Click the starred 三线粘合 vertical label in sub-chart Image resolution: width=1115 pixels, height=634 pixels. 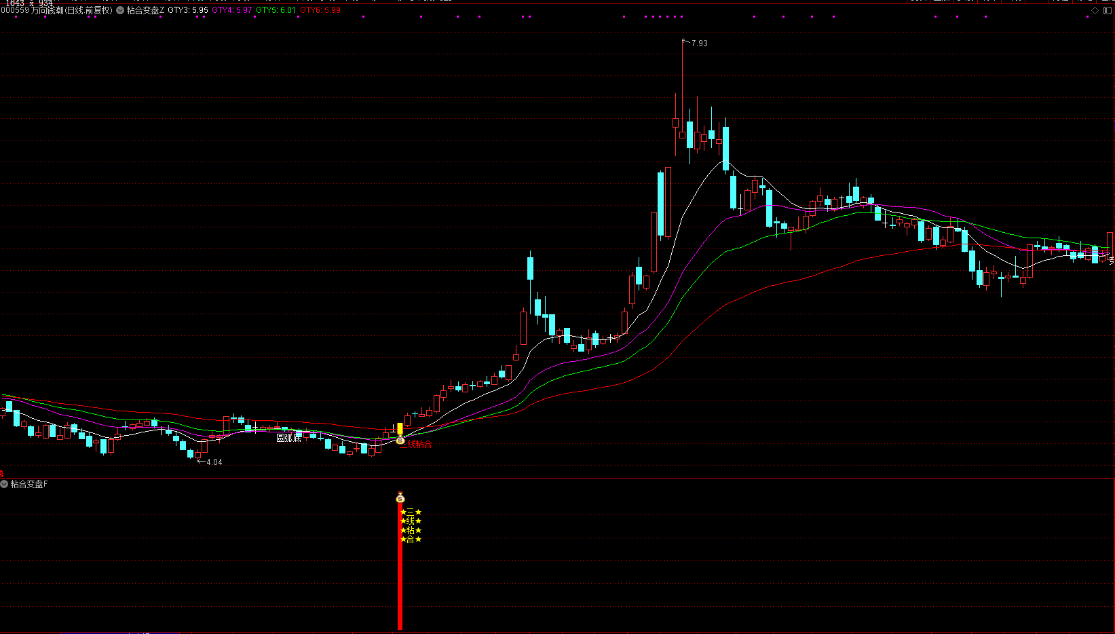[411, 525]
